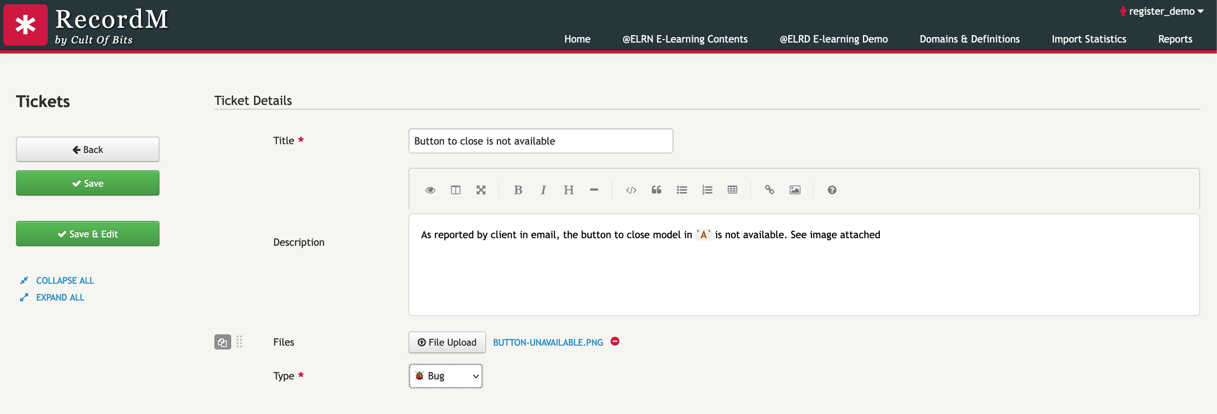Image resolution: width=1217 pixels, height=414 pixels.
Task: Apply bold formatting in description editor
Action: point(518,190)
